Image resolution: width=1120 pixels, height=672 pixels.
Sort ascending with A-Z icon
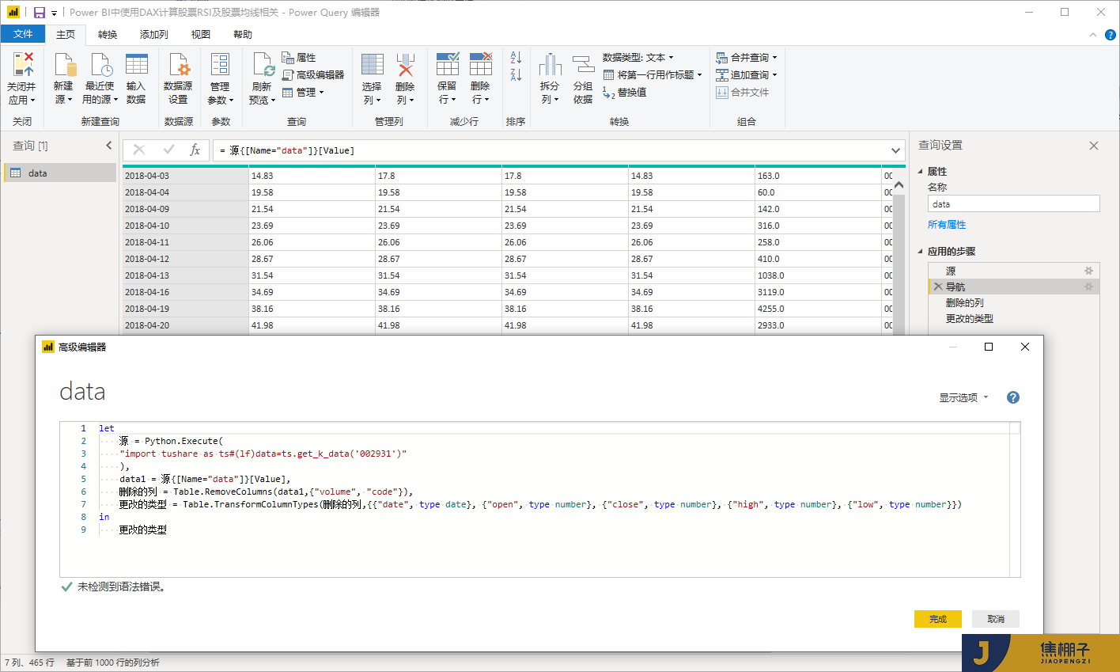pyautogui.click(x=516, y=58)
